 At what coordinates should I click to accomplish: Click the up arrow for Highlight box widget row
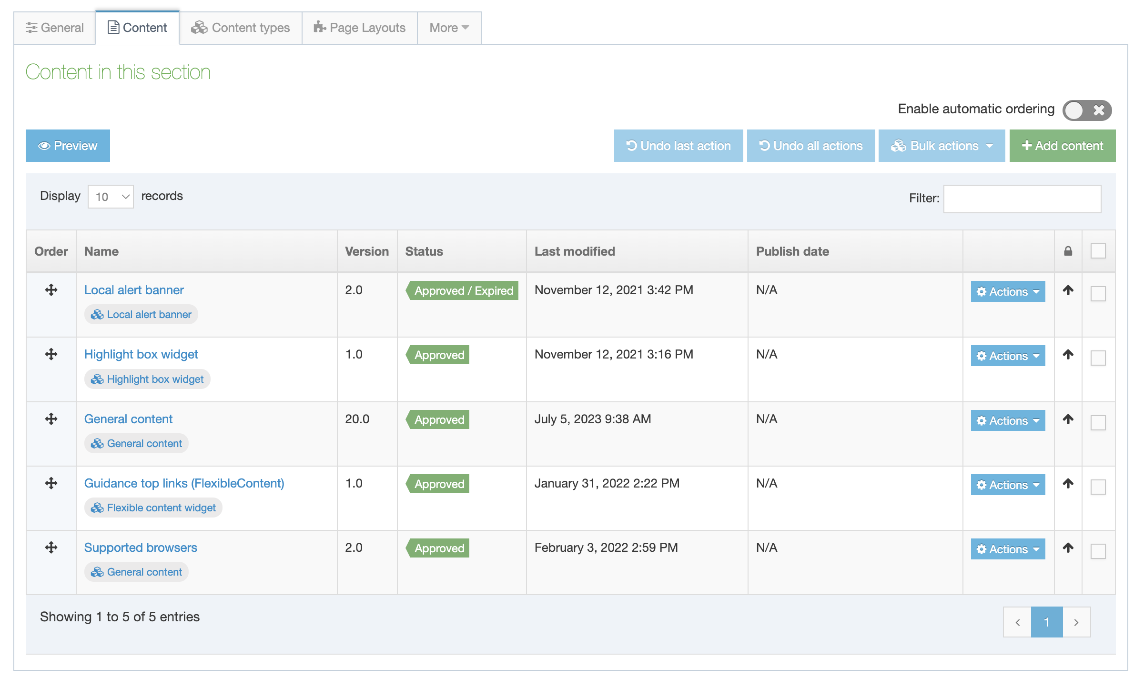click(1068, 355)
